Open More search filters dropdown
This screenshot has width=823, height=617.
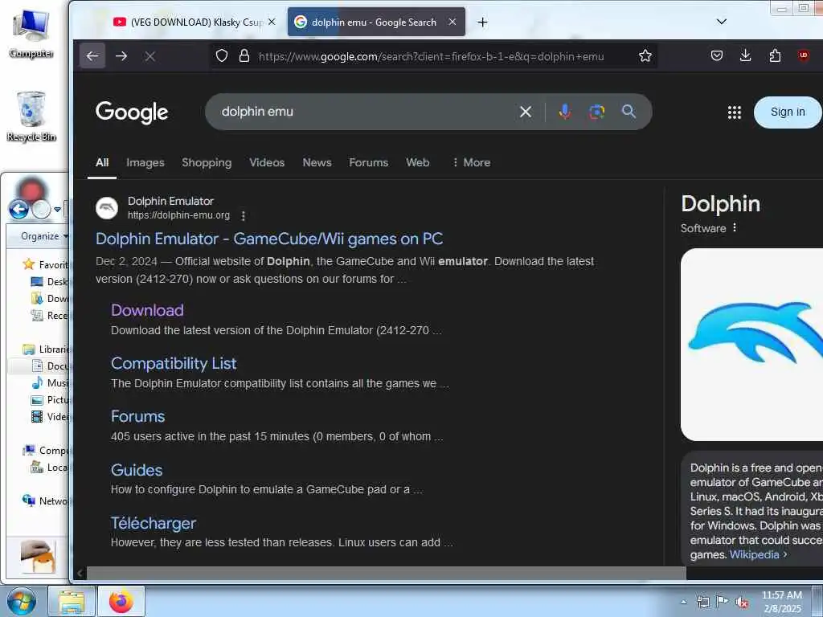[x=471, y=162]
